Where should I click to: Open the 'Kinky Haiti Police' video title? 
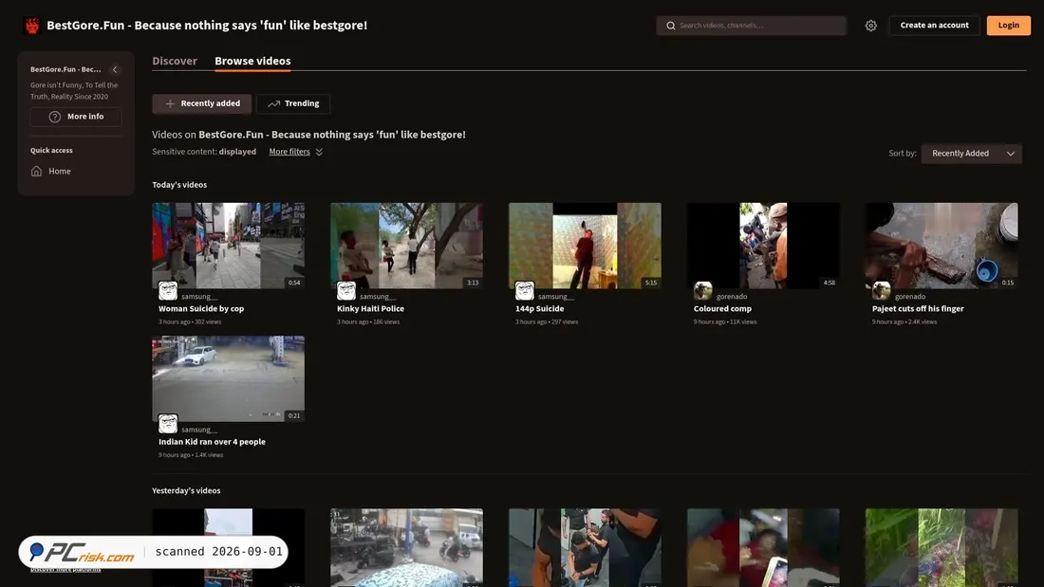370,309
